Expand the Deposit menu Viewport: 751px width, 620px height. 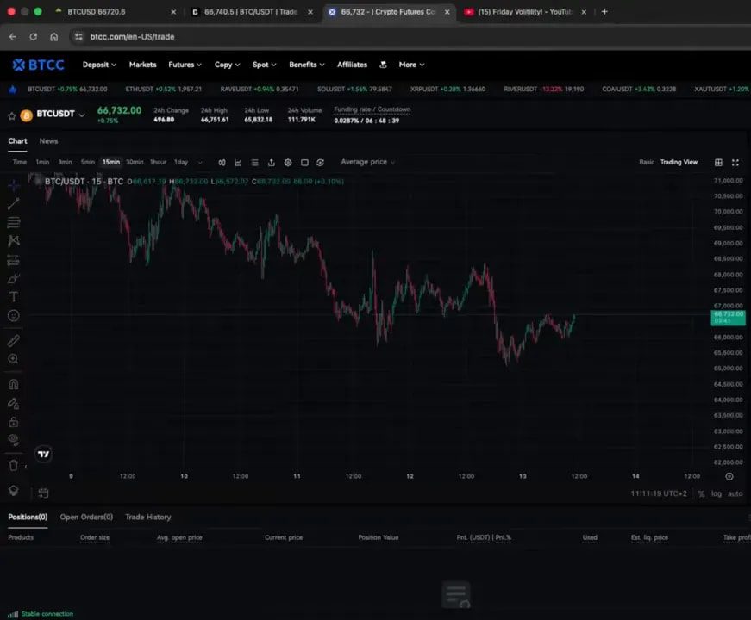(x=99, y=65)
